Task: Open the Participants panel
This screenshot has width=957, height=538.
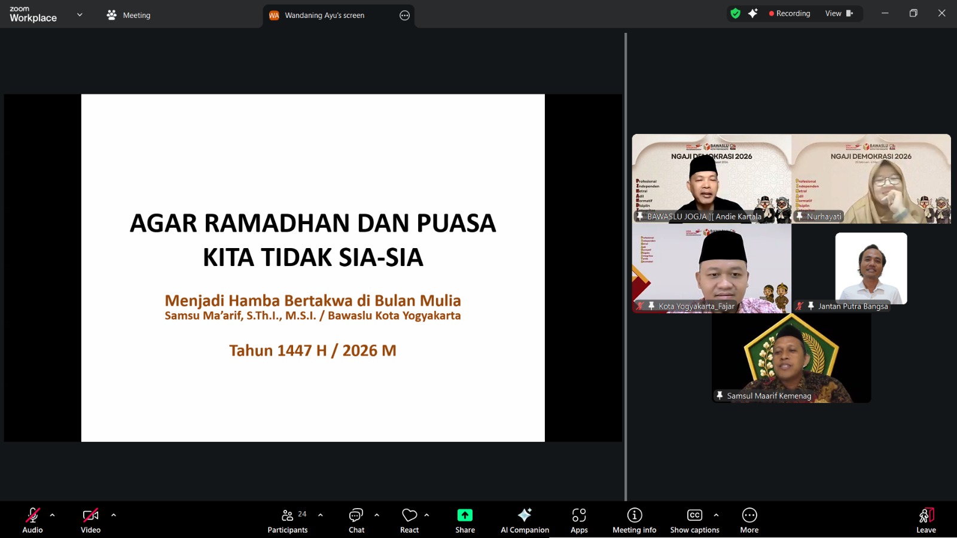Action: point(287,519)
